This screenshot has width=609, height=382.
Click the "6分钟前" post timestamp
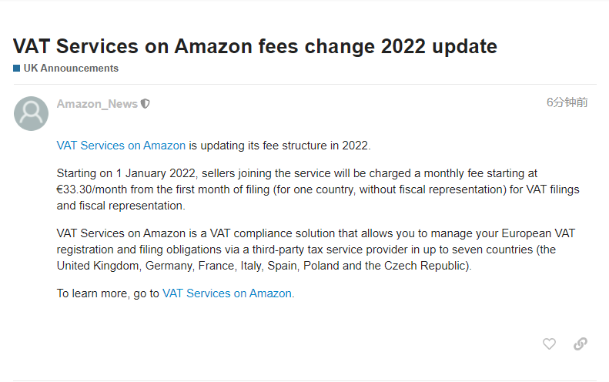567,102
